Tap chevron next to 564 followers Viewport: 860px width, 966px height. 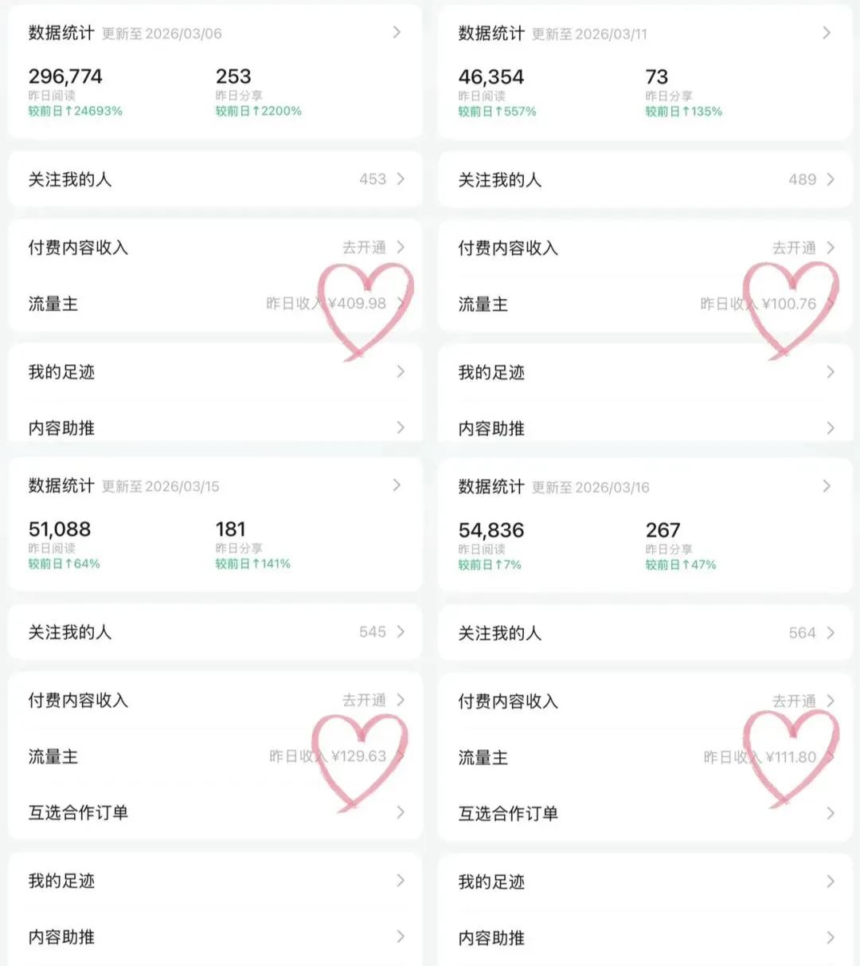(x=831, y=633)
